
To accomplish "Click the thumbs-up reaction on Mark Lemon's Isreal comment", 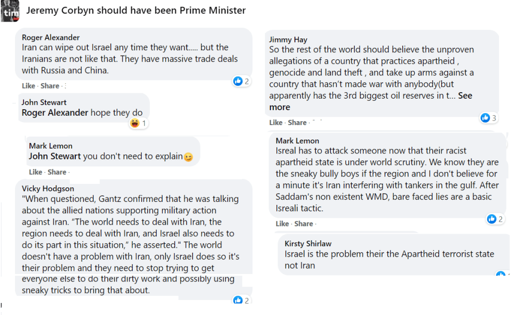I will tap(491, 219).
